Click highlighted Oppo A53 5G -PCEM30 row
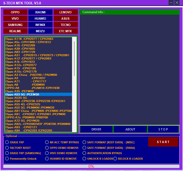This screenshot has height=171, width=183. 38,94
